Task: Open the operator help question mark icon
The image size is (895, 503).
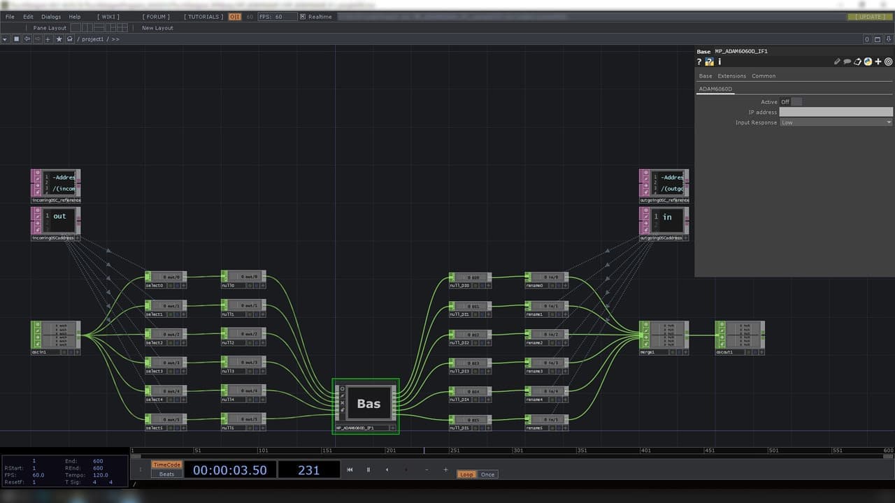Action: 699,62
